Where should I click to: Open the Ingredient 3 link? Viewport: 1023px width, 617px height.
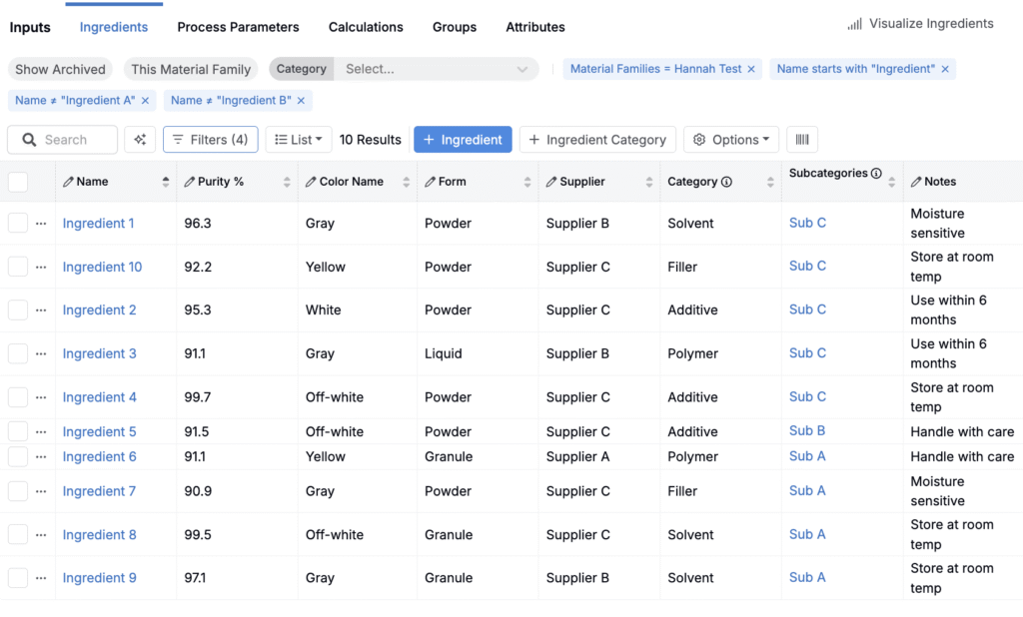coord(99,353)
